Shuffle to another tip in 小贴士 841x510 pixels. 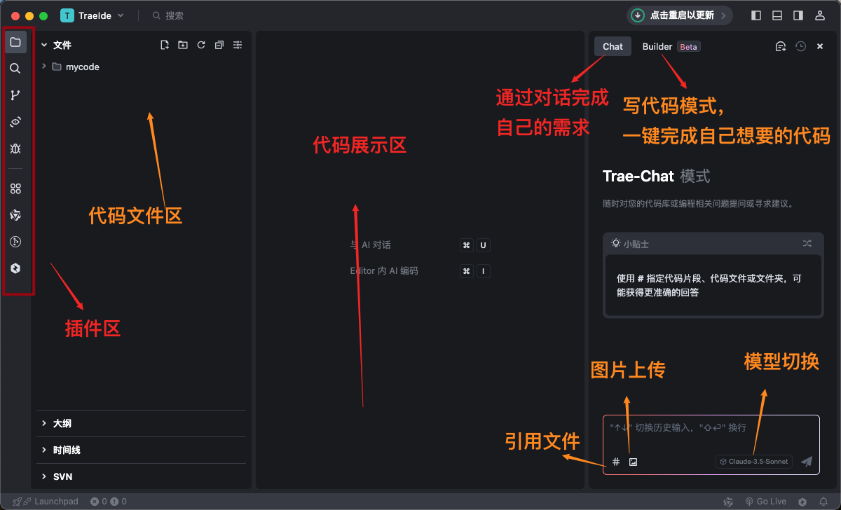coord(807,243)
